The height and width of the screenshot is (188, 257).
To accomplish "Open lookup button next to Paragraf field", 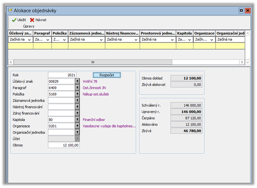I will pos(77,88).
